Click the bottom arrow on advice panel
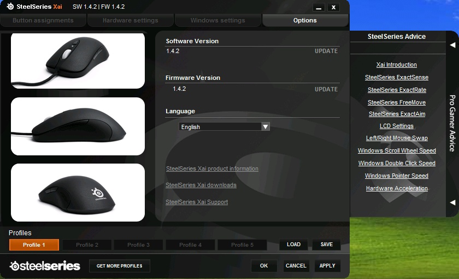459x279 pixels. 452,202
